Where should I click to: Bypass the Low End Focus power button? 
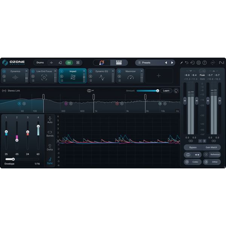point(33,71)
